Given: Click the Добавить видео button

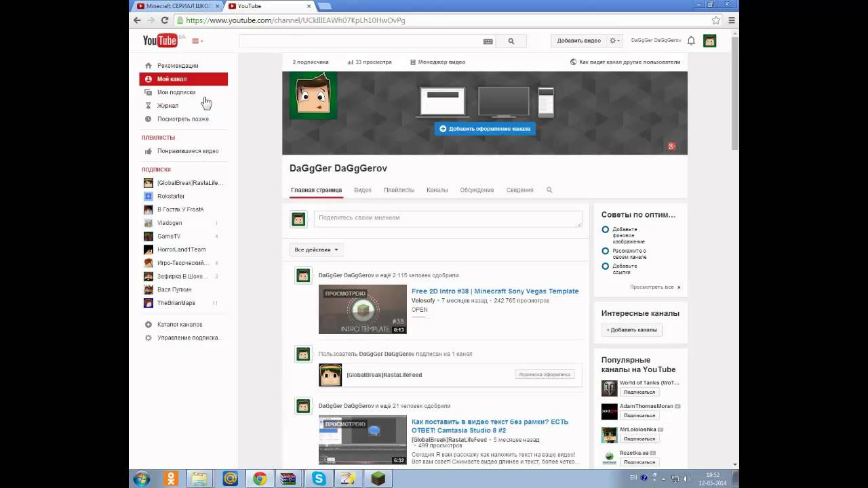Looking at the screenshot, I should coord(578,41).
